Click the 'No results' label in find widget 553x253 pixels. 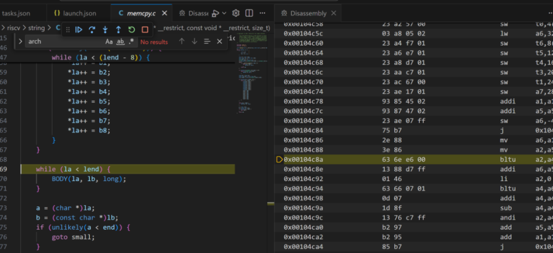click(x=154, y=42)
